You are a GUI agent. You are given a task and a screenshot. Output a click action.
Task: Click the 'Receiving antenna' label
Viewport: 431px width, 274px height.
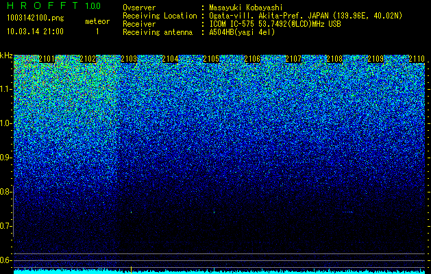(x=158, y=32)
